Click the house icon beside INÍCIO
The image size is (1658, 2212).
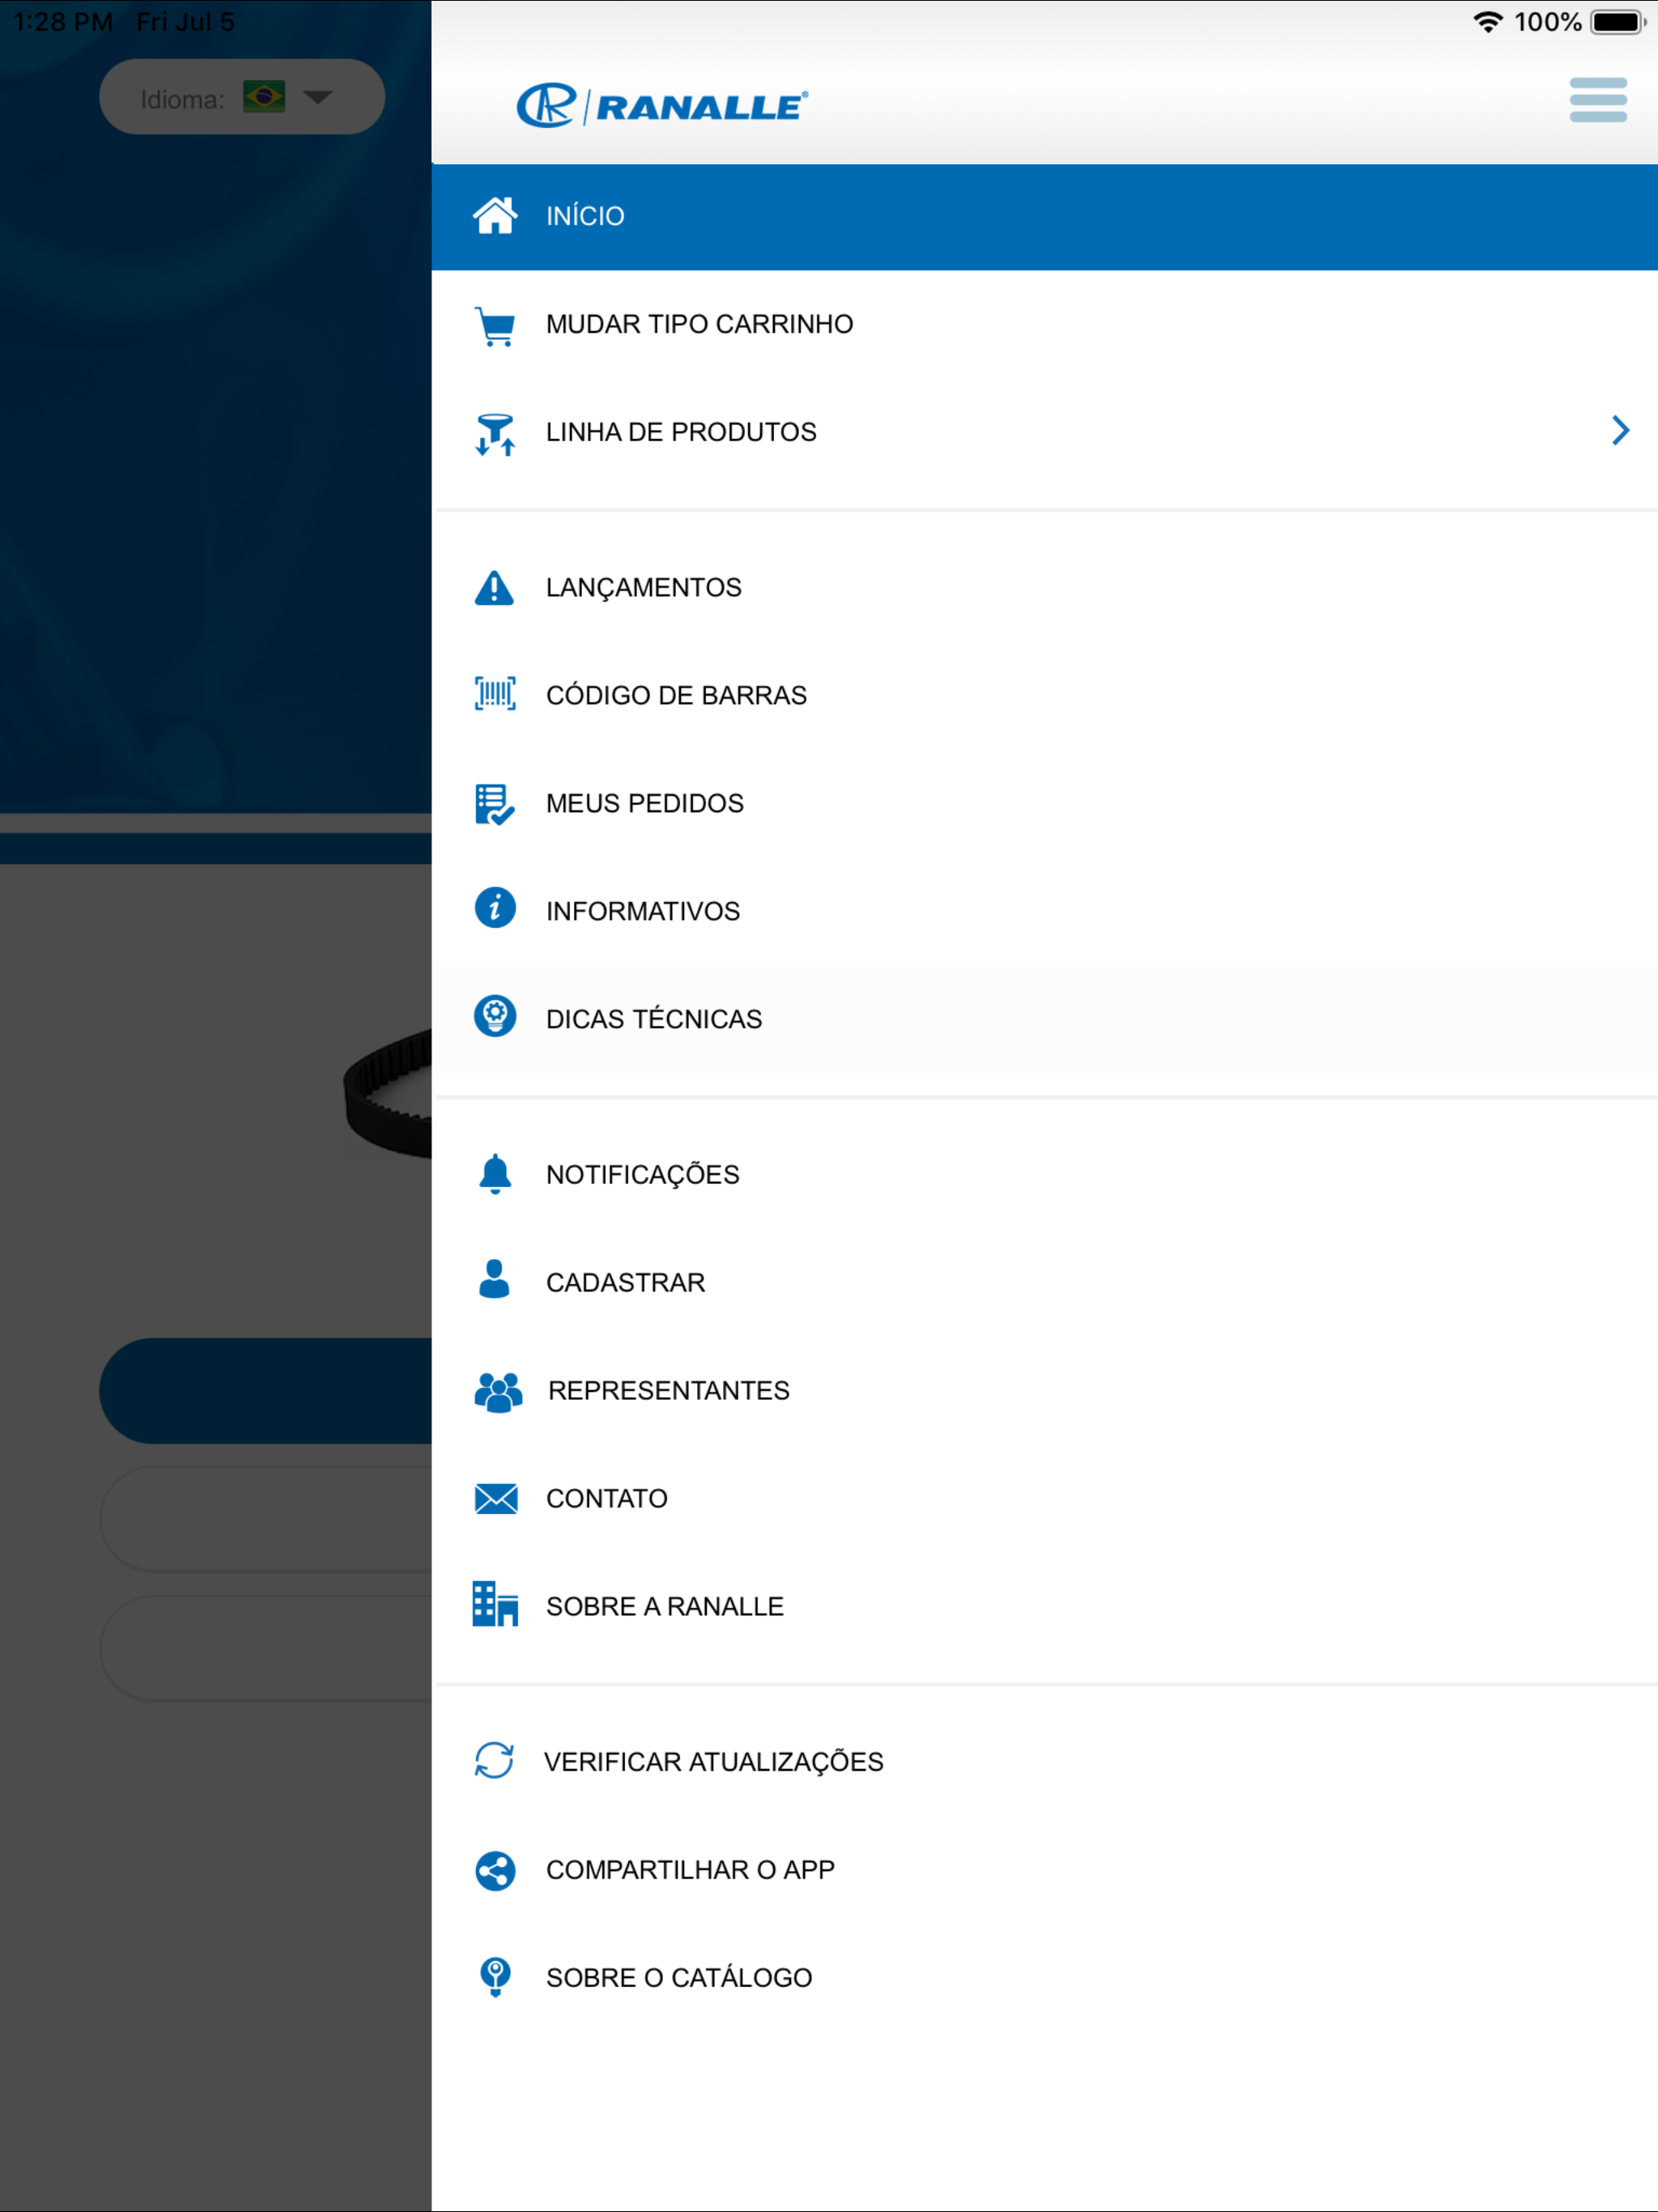coord(495,215)
